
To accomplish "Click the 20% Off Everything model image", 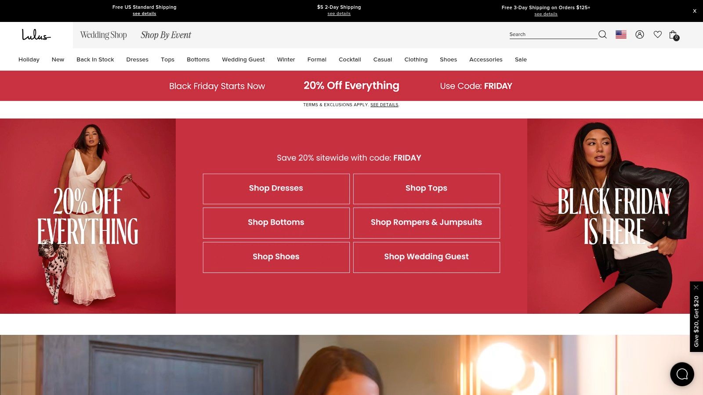I will pyautogui.click(x=88, y=216).
